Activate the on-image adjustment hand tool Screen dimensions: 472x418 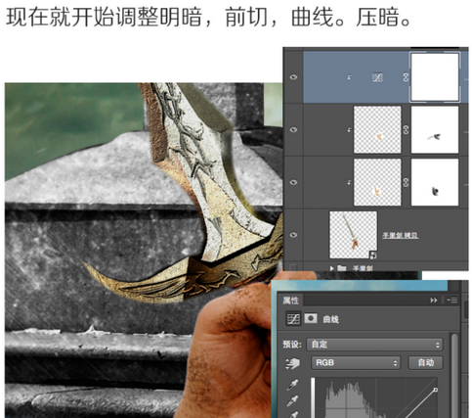pyautogui.click(x=292, y=363)
